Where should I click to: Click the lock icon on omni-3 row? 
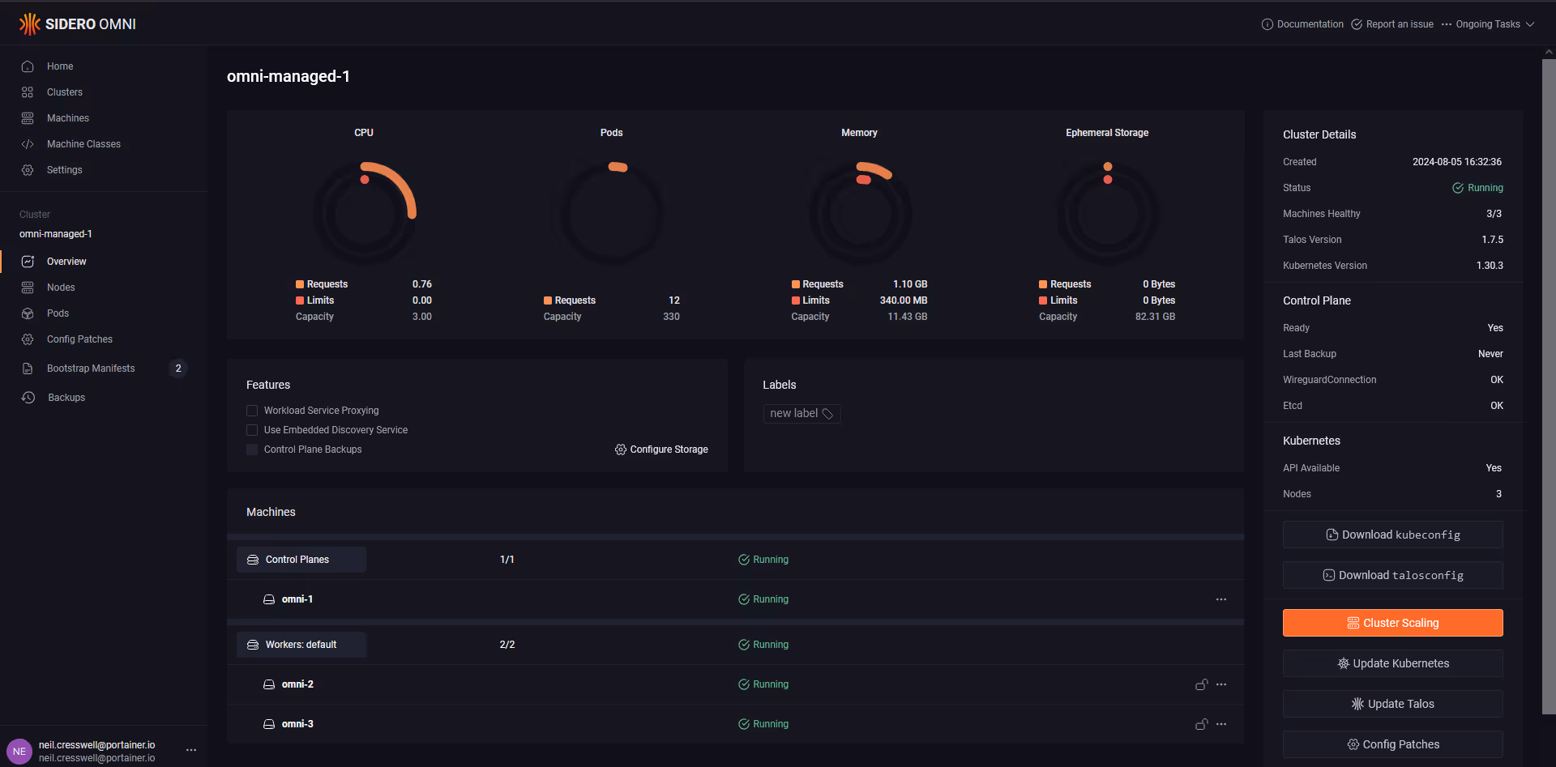[x=1202, y=724]
